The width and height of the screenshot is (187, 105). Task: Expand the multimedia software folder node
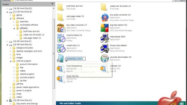pos(14,25)
